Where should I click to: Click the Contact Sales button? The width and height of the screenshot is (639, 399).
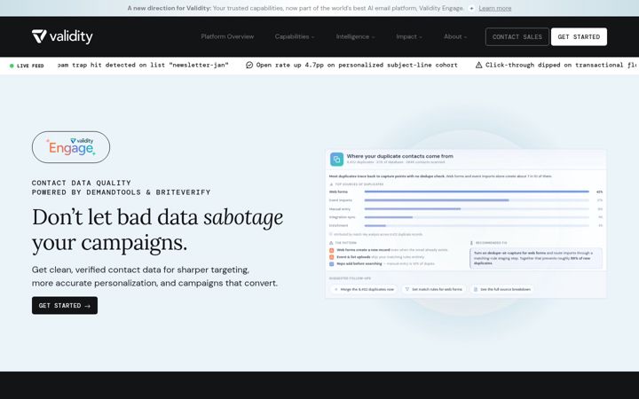[517, 36]
